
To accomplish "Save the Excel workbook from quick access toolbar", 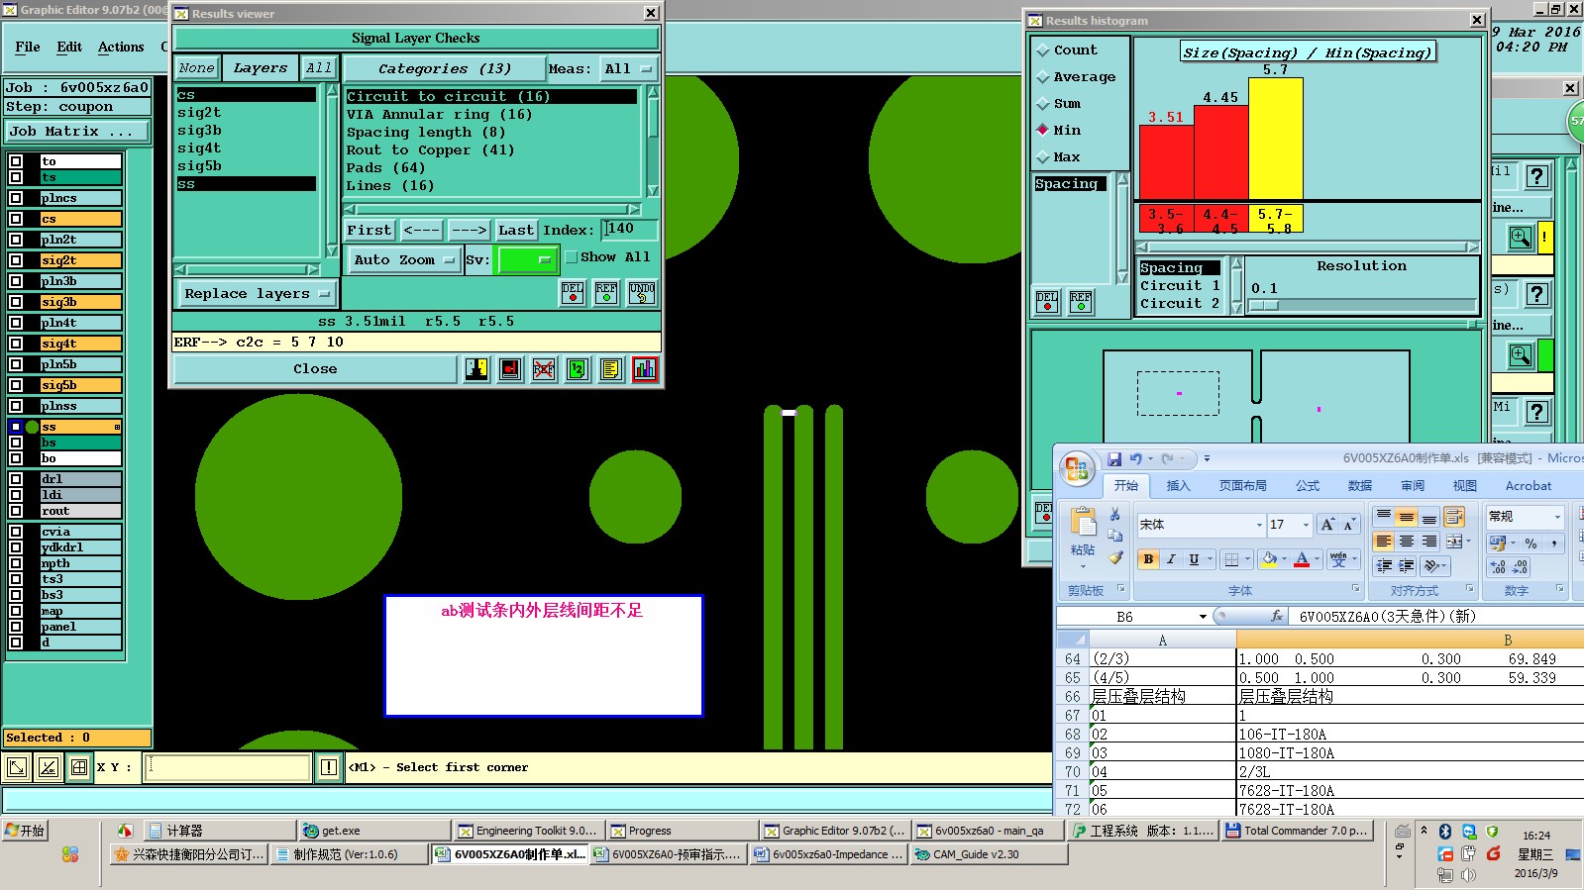I will pos(1114,458).
